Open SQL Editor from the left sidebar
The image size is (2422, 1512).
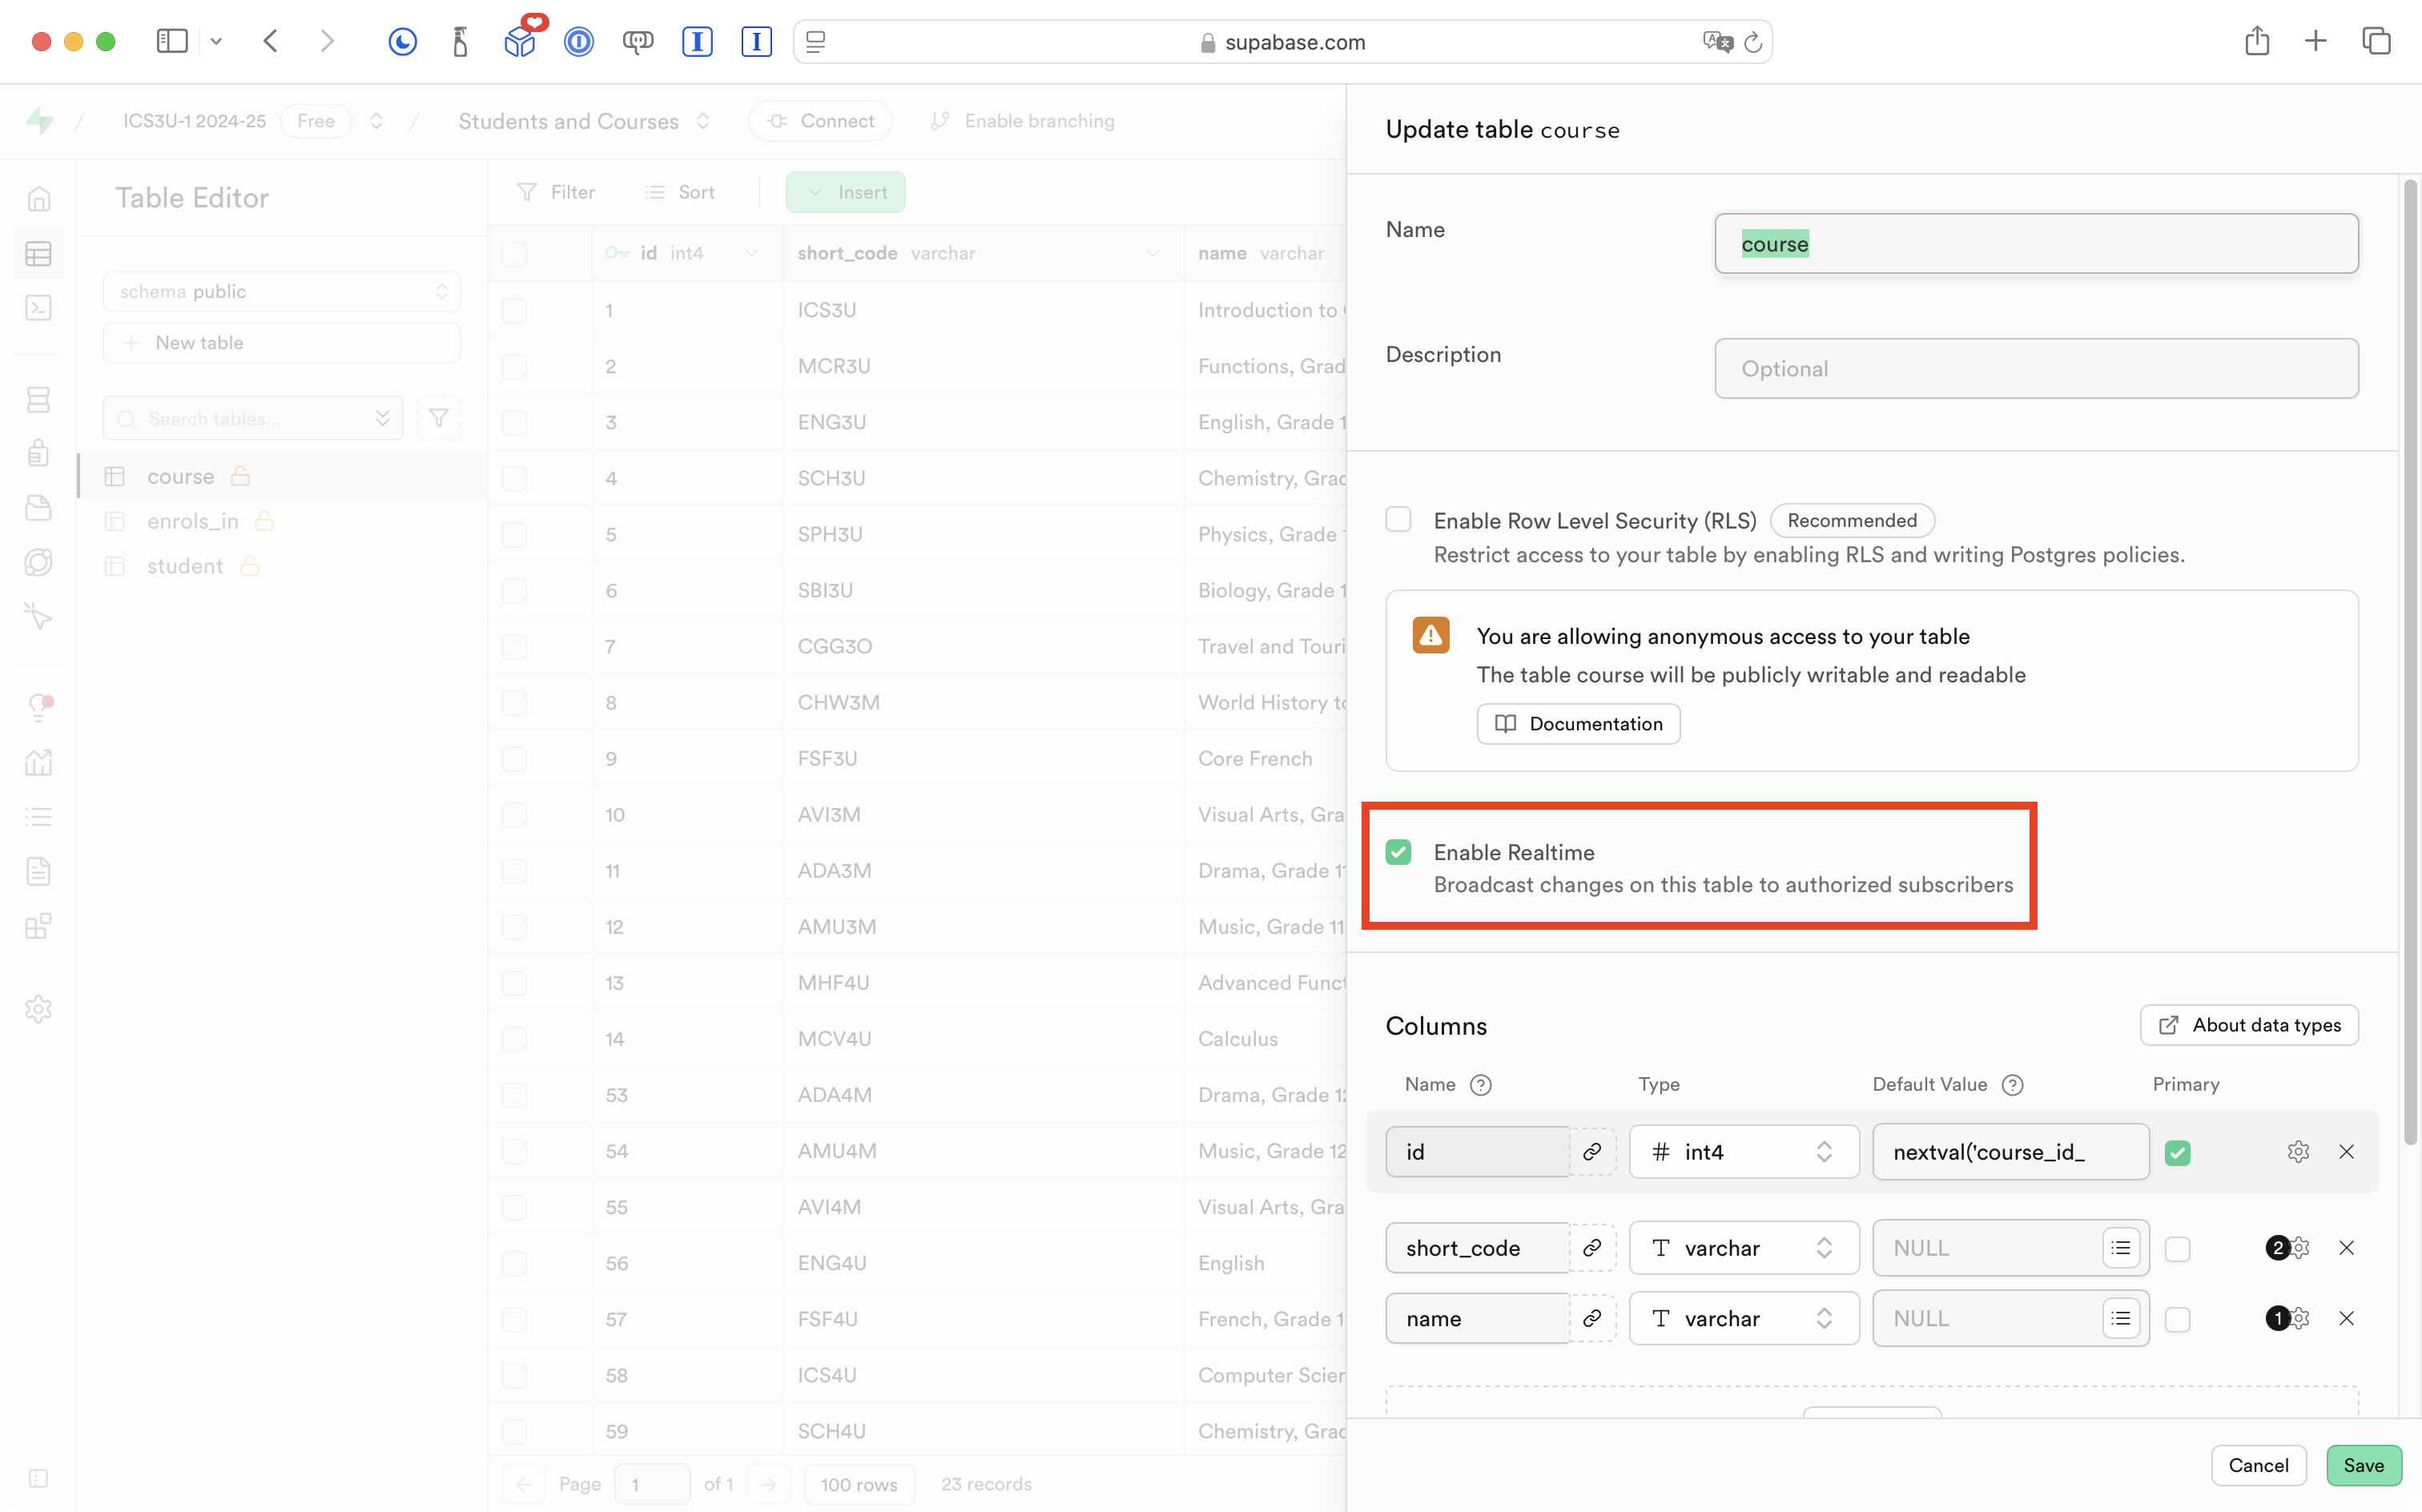point(38,308)
